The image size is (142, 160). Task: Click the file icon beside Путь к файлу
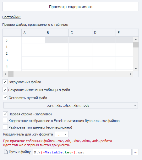point(6,152)
